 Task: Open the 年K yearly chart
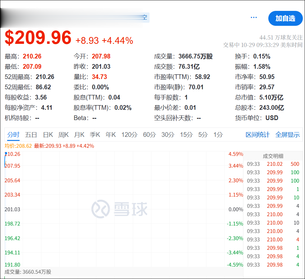click(x=111, y=135)
